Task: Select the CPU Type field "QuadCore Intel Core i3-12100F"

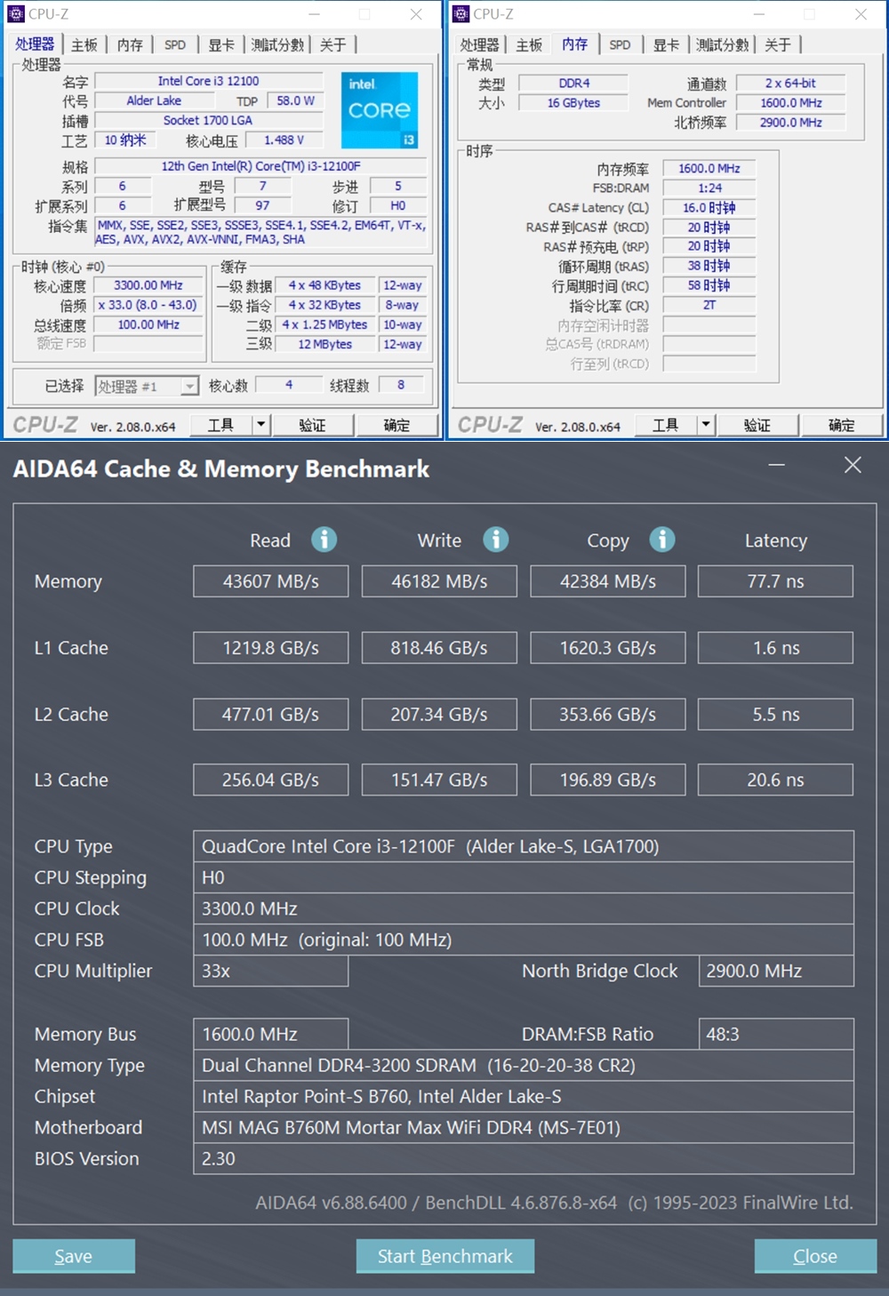Action: (x=524, y=846)
